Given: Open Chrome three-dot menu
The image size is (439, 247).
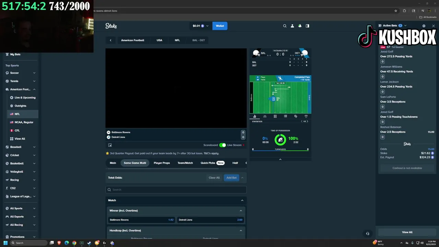Looking at the screenshot, I should [435, 11].
